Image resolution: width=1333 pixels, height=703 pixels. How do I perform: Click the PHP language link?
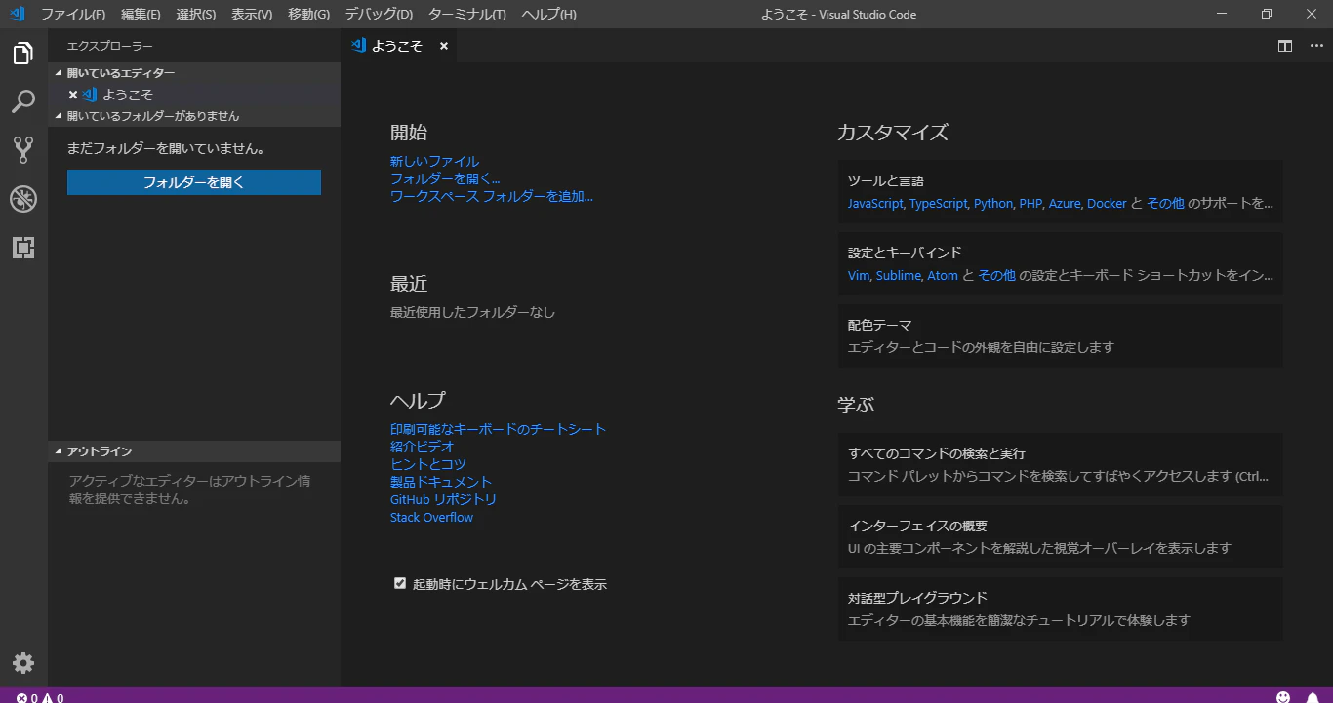point(1030,204)
